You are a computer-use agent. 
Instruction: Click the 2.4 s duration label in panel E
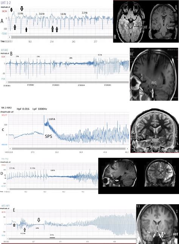click(52, 235)
